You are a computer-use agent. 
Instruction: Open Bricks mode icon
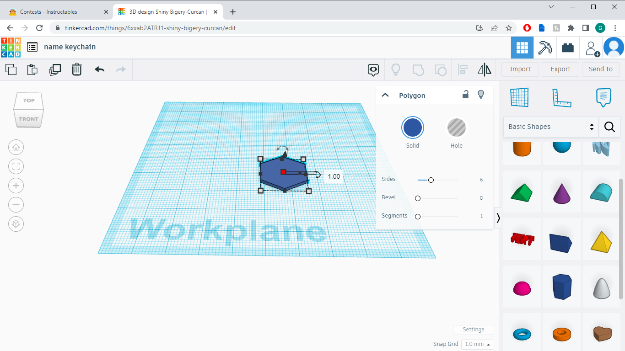[568, 48]
